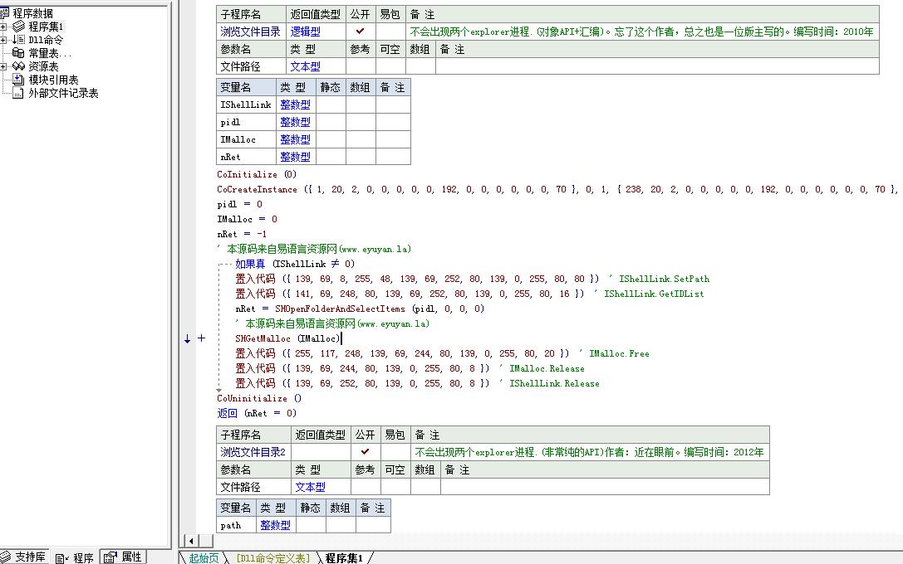The height and width of the screenshot is (564, 903).
Task: Click 逻辑型 return type link
Action: (x=305, y=32)
